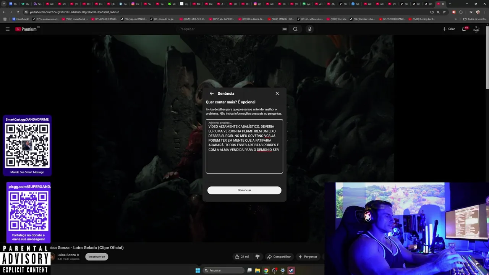Viewport: 489px width, 275px height.
Task: Open the Chrome profile avatar
Action: 478,12
